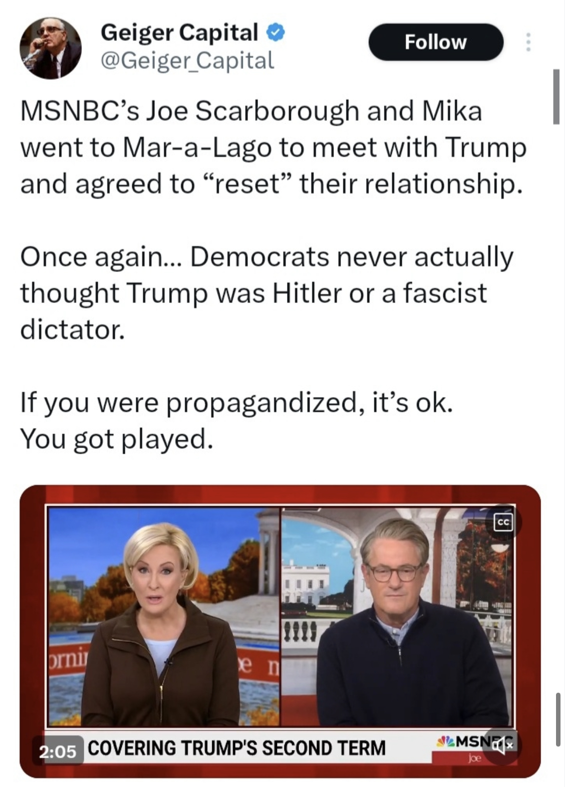Tap the woman's side of the video

tap(164, 617)
